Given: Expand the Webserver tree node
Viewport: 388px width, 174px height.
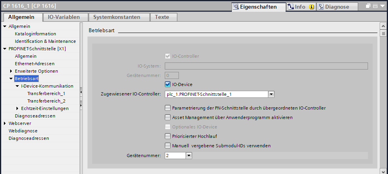Looking at the screenshot, I should [5, 123].
